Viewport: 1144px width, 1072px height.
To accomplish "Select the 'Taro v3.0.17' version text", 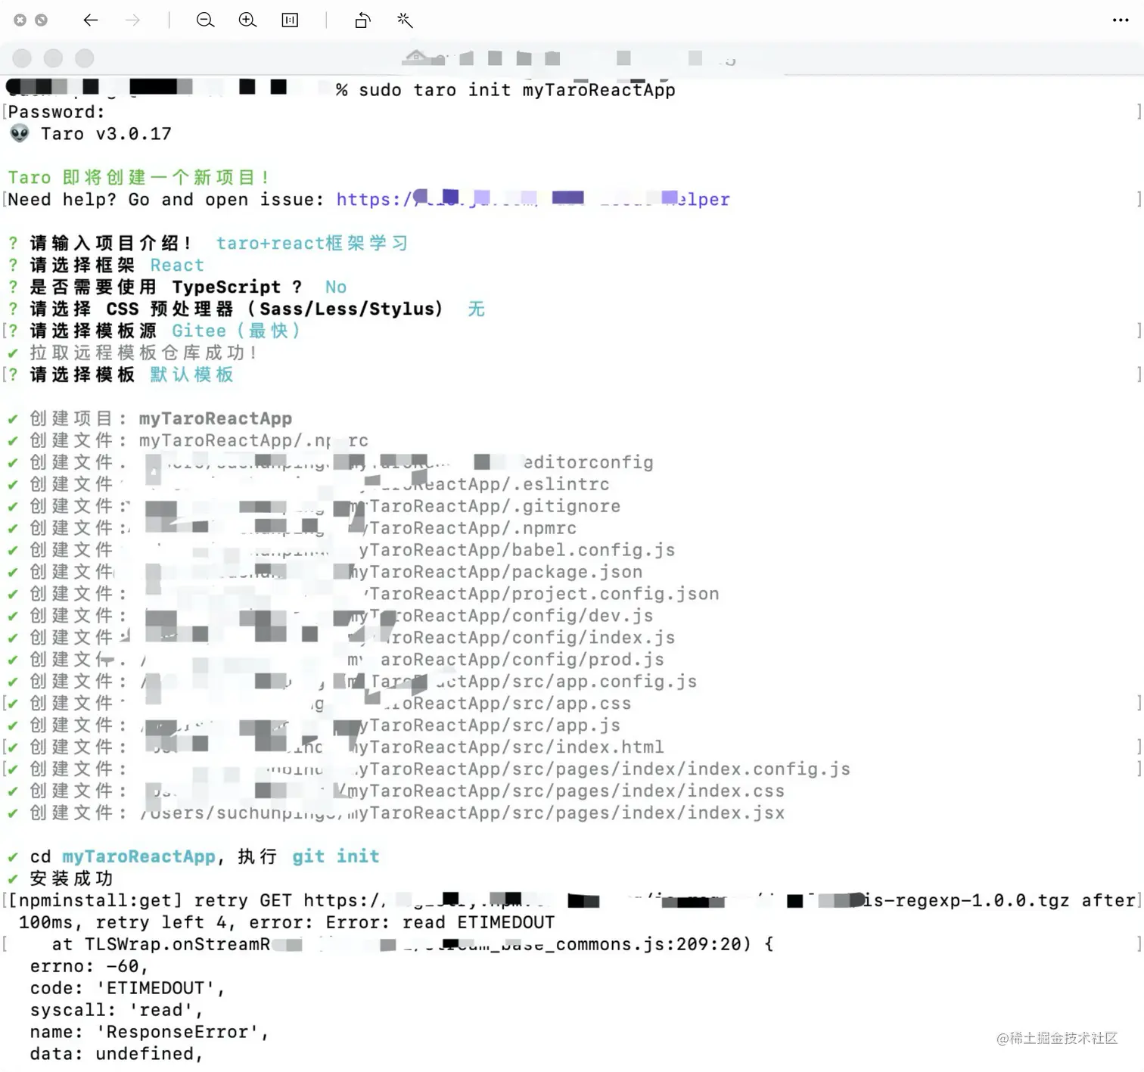I will pos(106,134).
